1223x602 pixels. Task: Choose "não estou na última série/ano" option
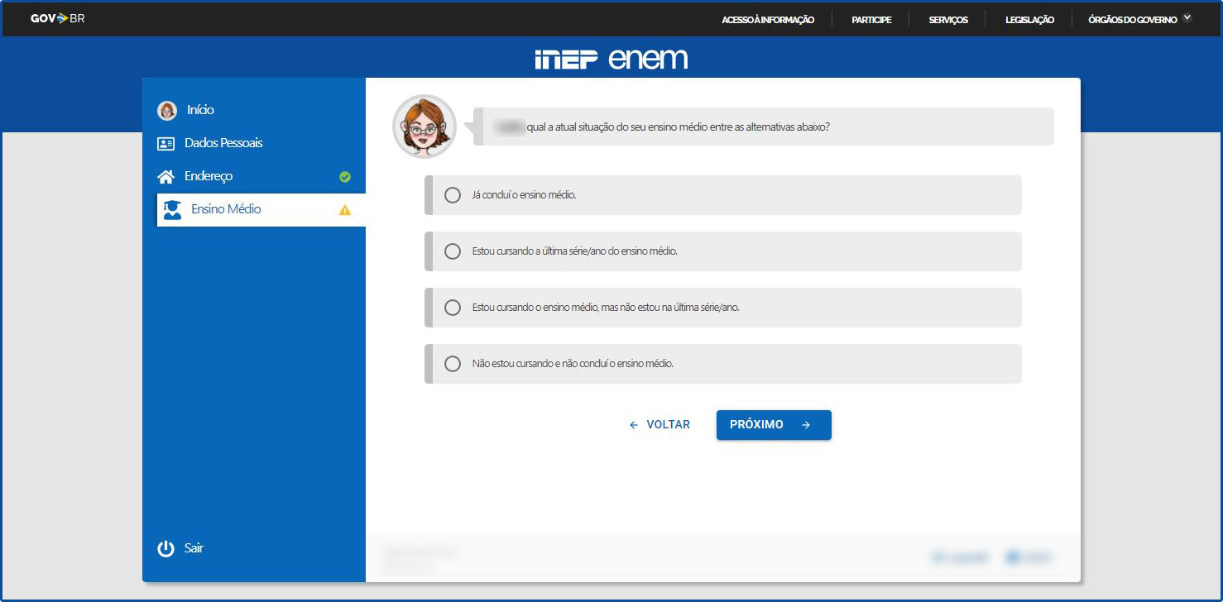click(x=453, y=308)
